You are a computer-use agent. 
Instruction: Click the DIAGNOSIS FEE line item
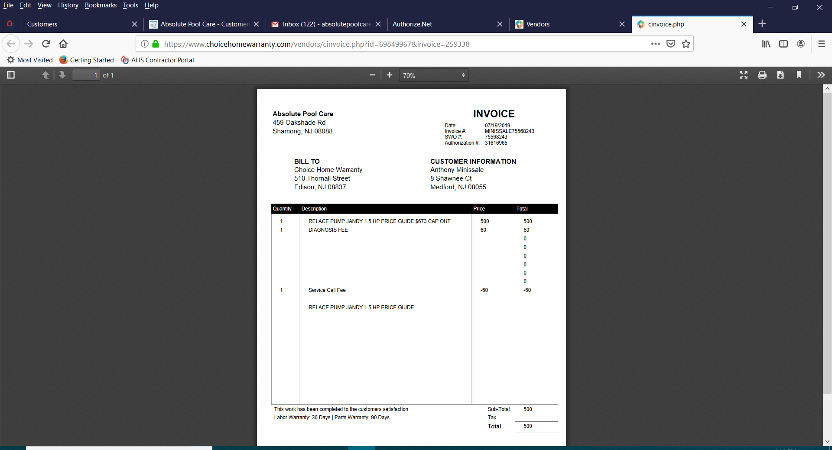[x=328, y=230]
